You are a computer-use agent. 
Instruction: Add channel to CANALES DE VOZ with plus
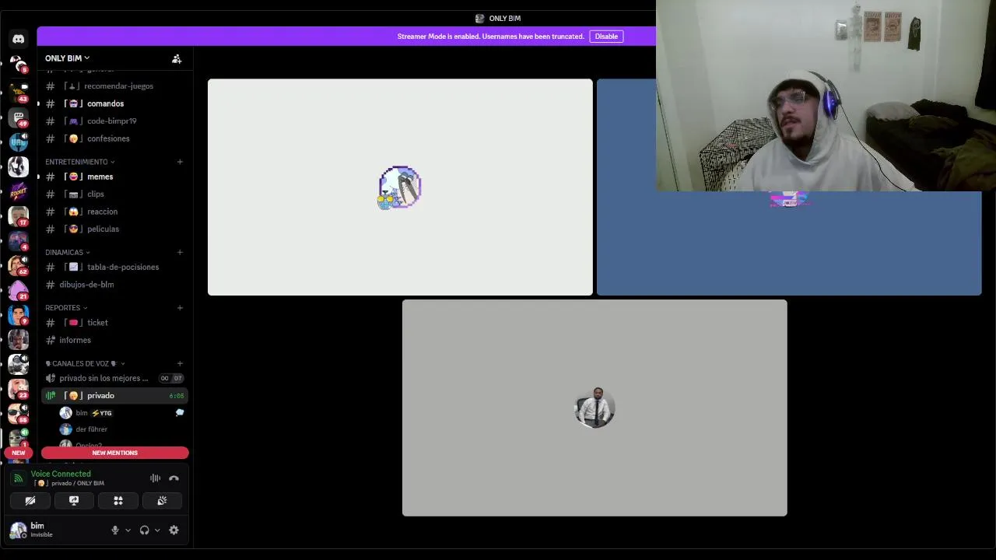(180, 363)
